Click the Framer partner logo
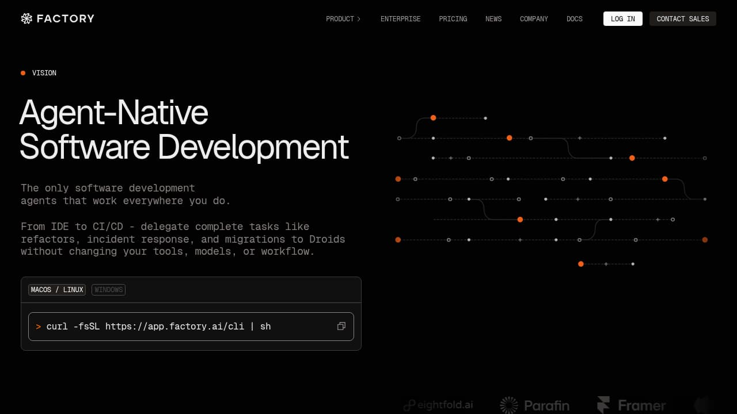Viewport: 737px width, 414px height. (x=631, y=404)
